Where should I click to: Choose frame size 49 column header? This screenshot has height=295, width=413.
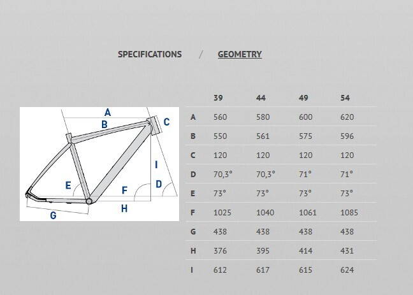coord(303,98)
